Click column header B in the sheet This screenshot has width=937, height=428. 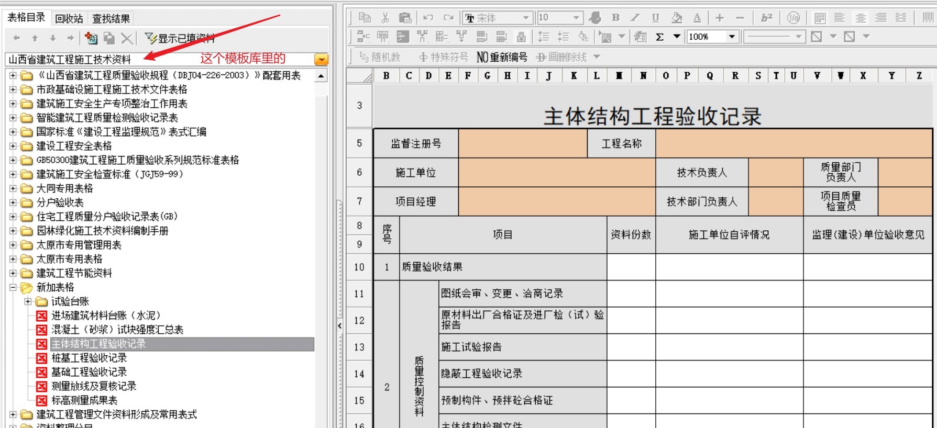[x=386, y=76]
